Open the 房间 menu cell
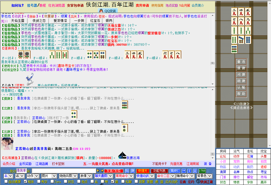 tap(223, 151)
